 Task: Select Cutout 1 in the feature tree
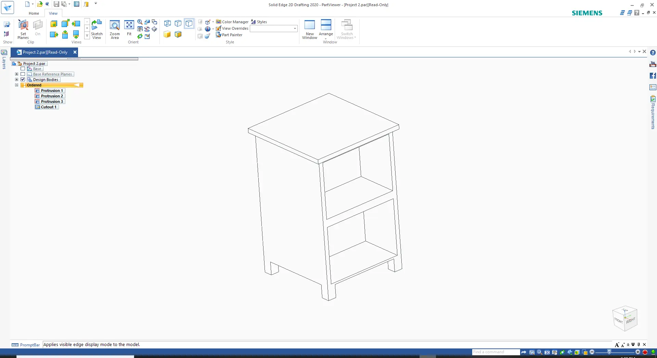click(x=48, y=107)
